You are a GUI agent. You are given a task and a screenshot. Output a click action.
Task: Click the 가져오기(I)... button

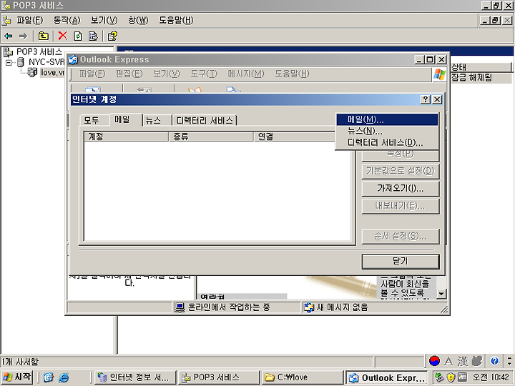click(x=401, y=189)
